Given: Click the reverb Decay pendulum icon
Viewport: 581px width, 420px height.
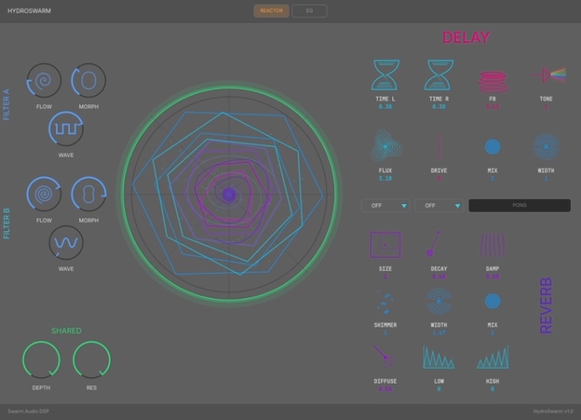Looking at the screenshot, I should [x=438, y=244].
